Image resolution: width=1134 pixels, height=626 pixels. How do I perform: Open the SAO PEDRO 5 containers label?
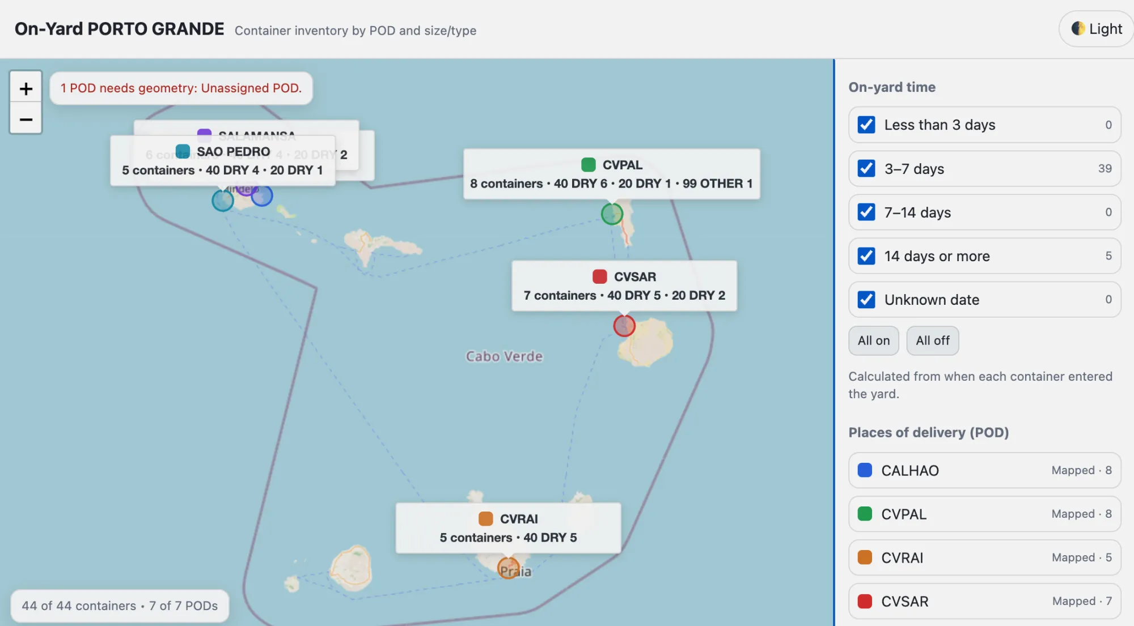(x=223, y=161)
